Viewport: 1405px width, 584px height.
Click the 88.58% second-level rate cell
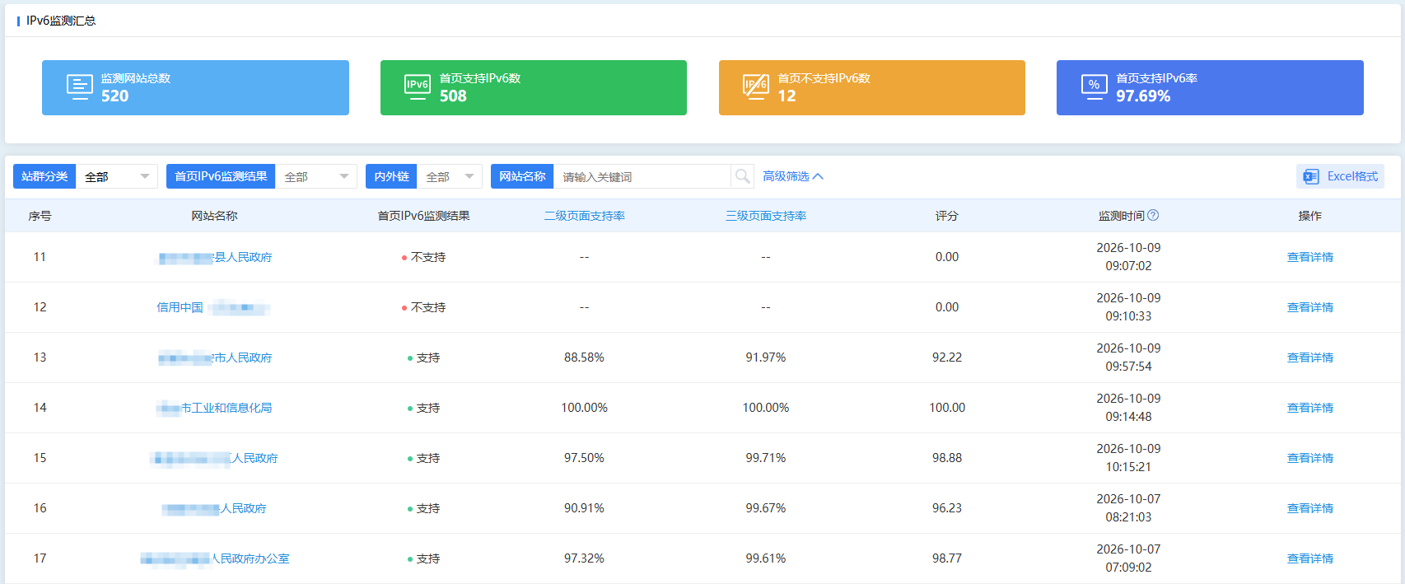[584, 357]
